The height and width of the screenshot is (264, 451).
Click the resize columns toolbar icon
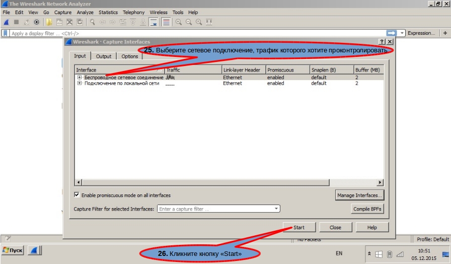tap(209, 22)
